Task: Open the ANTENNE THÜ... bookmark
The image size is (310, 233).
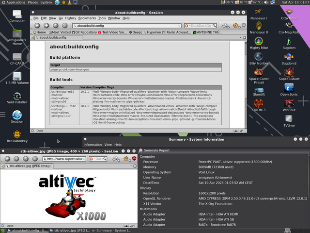Action: coord(208,32)
